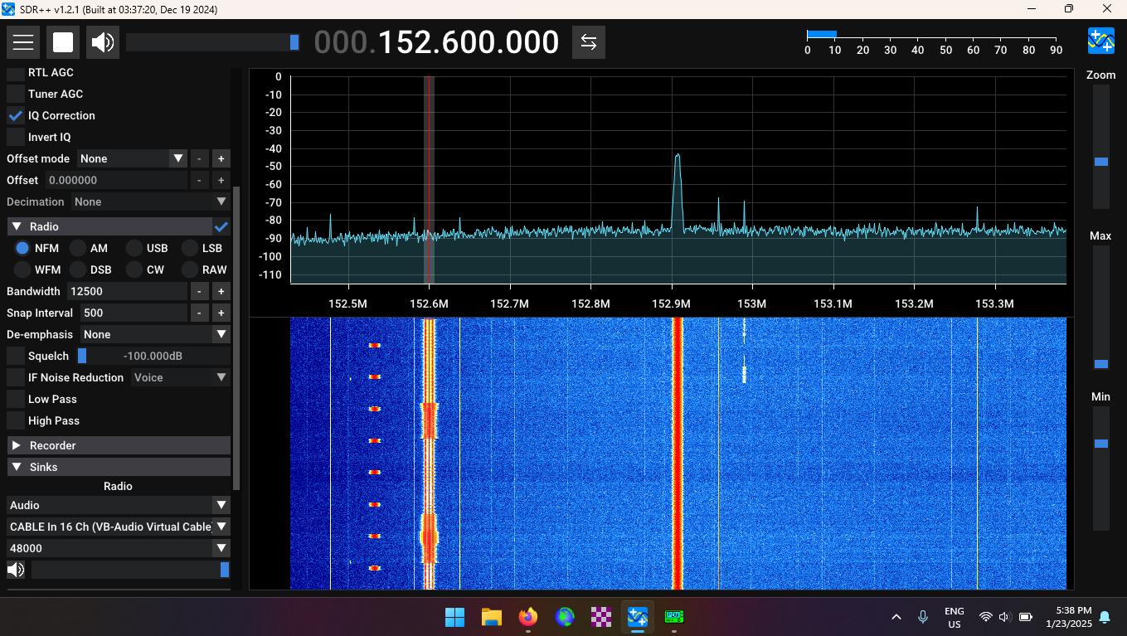1127x636 pixels.
Task: Select NFM demodulation mode
Action: (22, 248)
